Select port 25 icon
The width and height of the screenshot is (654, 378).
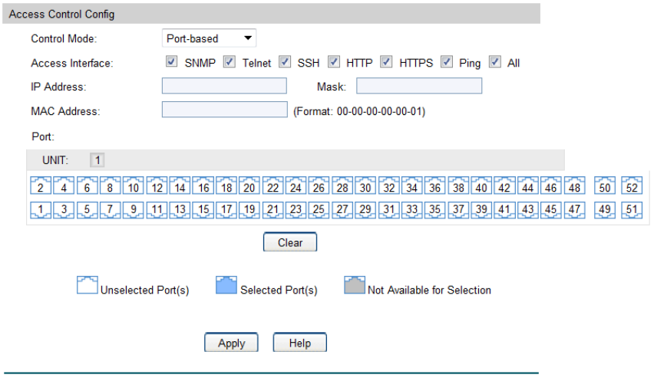319,209
